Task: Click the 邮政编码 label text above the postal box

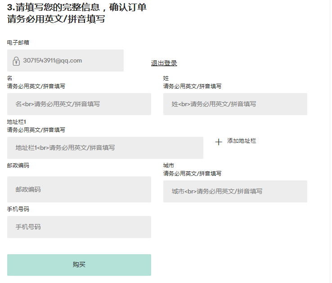Action: coord(18,166)
